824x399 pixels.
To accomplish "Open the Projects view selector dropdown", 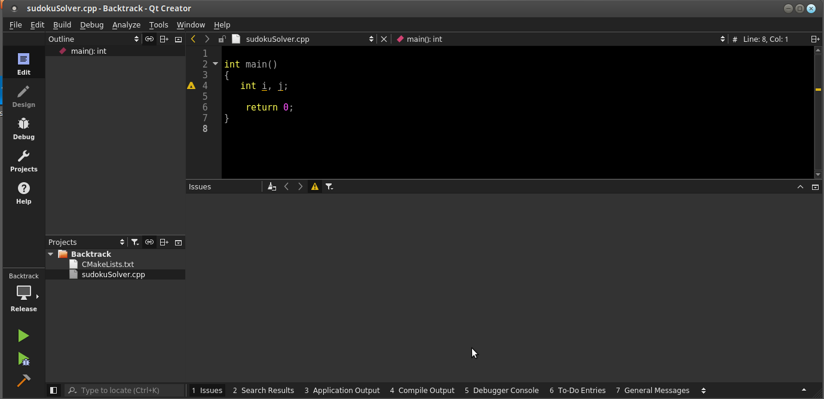I will coord(87,242).
